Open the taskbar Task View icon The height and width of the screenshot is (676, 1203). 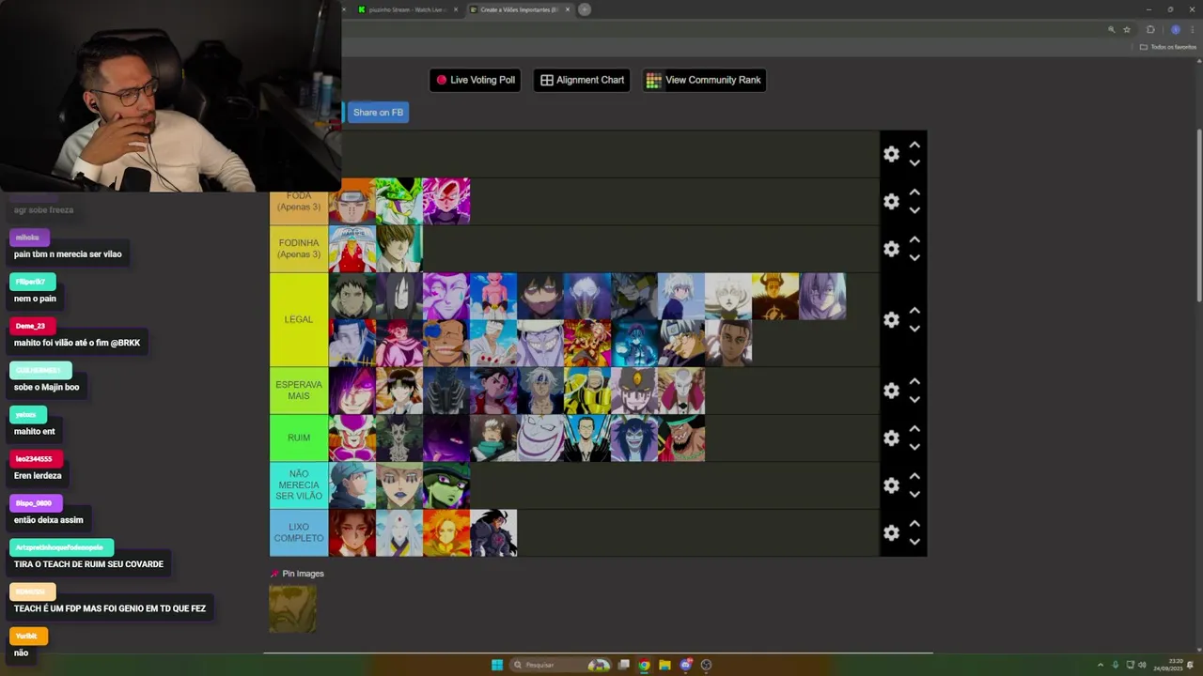[623, 665]
